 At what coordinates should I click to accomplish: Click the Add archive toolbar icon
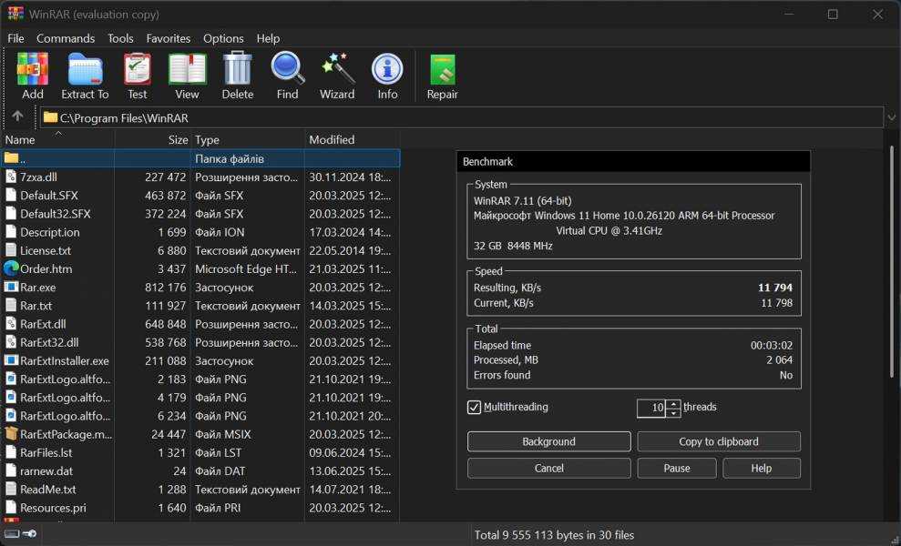pyautogui.click(x=32, y=69)
